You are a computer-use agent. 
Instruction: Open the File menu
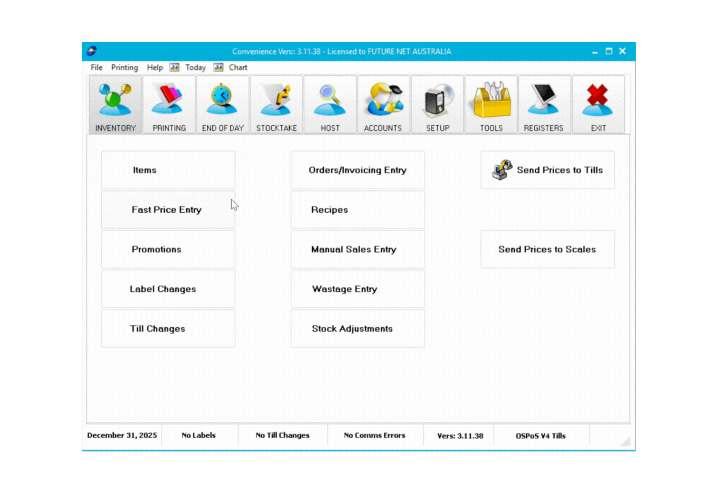click(97, 68)
